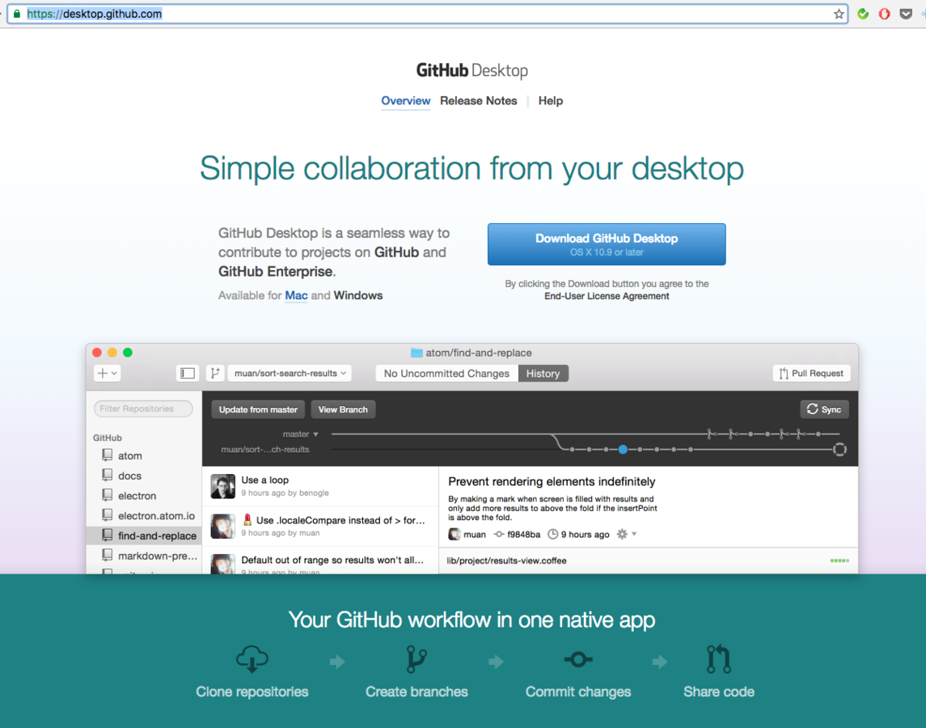Viewport: 926px width, 728px height.
Task: Click the lipstick emoji in commit title
Action: (x=247, y=520)
